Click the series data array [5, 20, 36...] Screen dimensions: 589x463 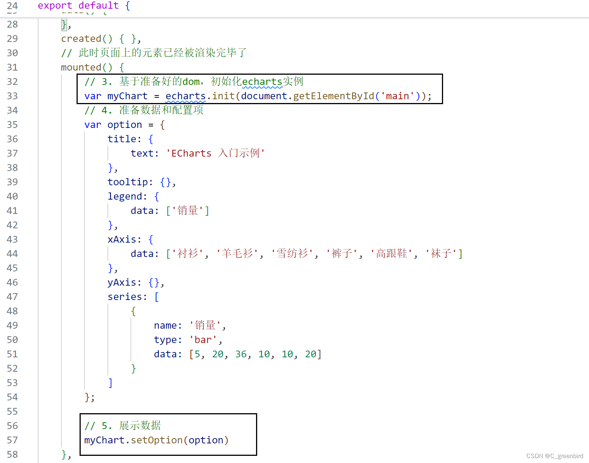255,354
